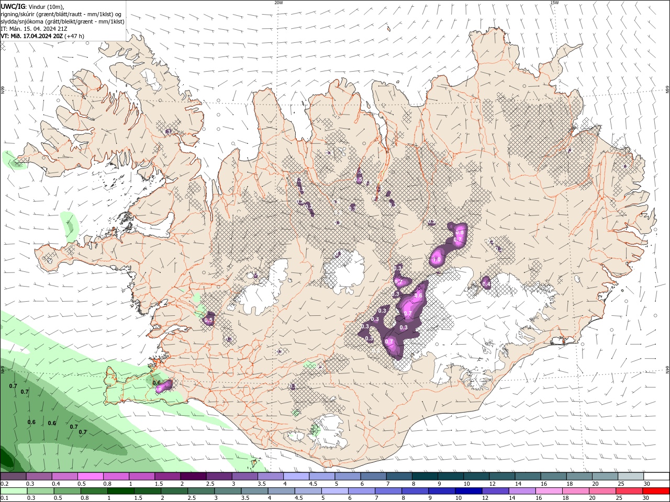The width and height of the screenshot is (670, 502).
Task: Click the UWC/IG title text
Action: [13, 6]
